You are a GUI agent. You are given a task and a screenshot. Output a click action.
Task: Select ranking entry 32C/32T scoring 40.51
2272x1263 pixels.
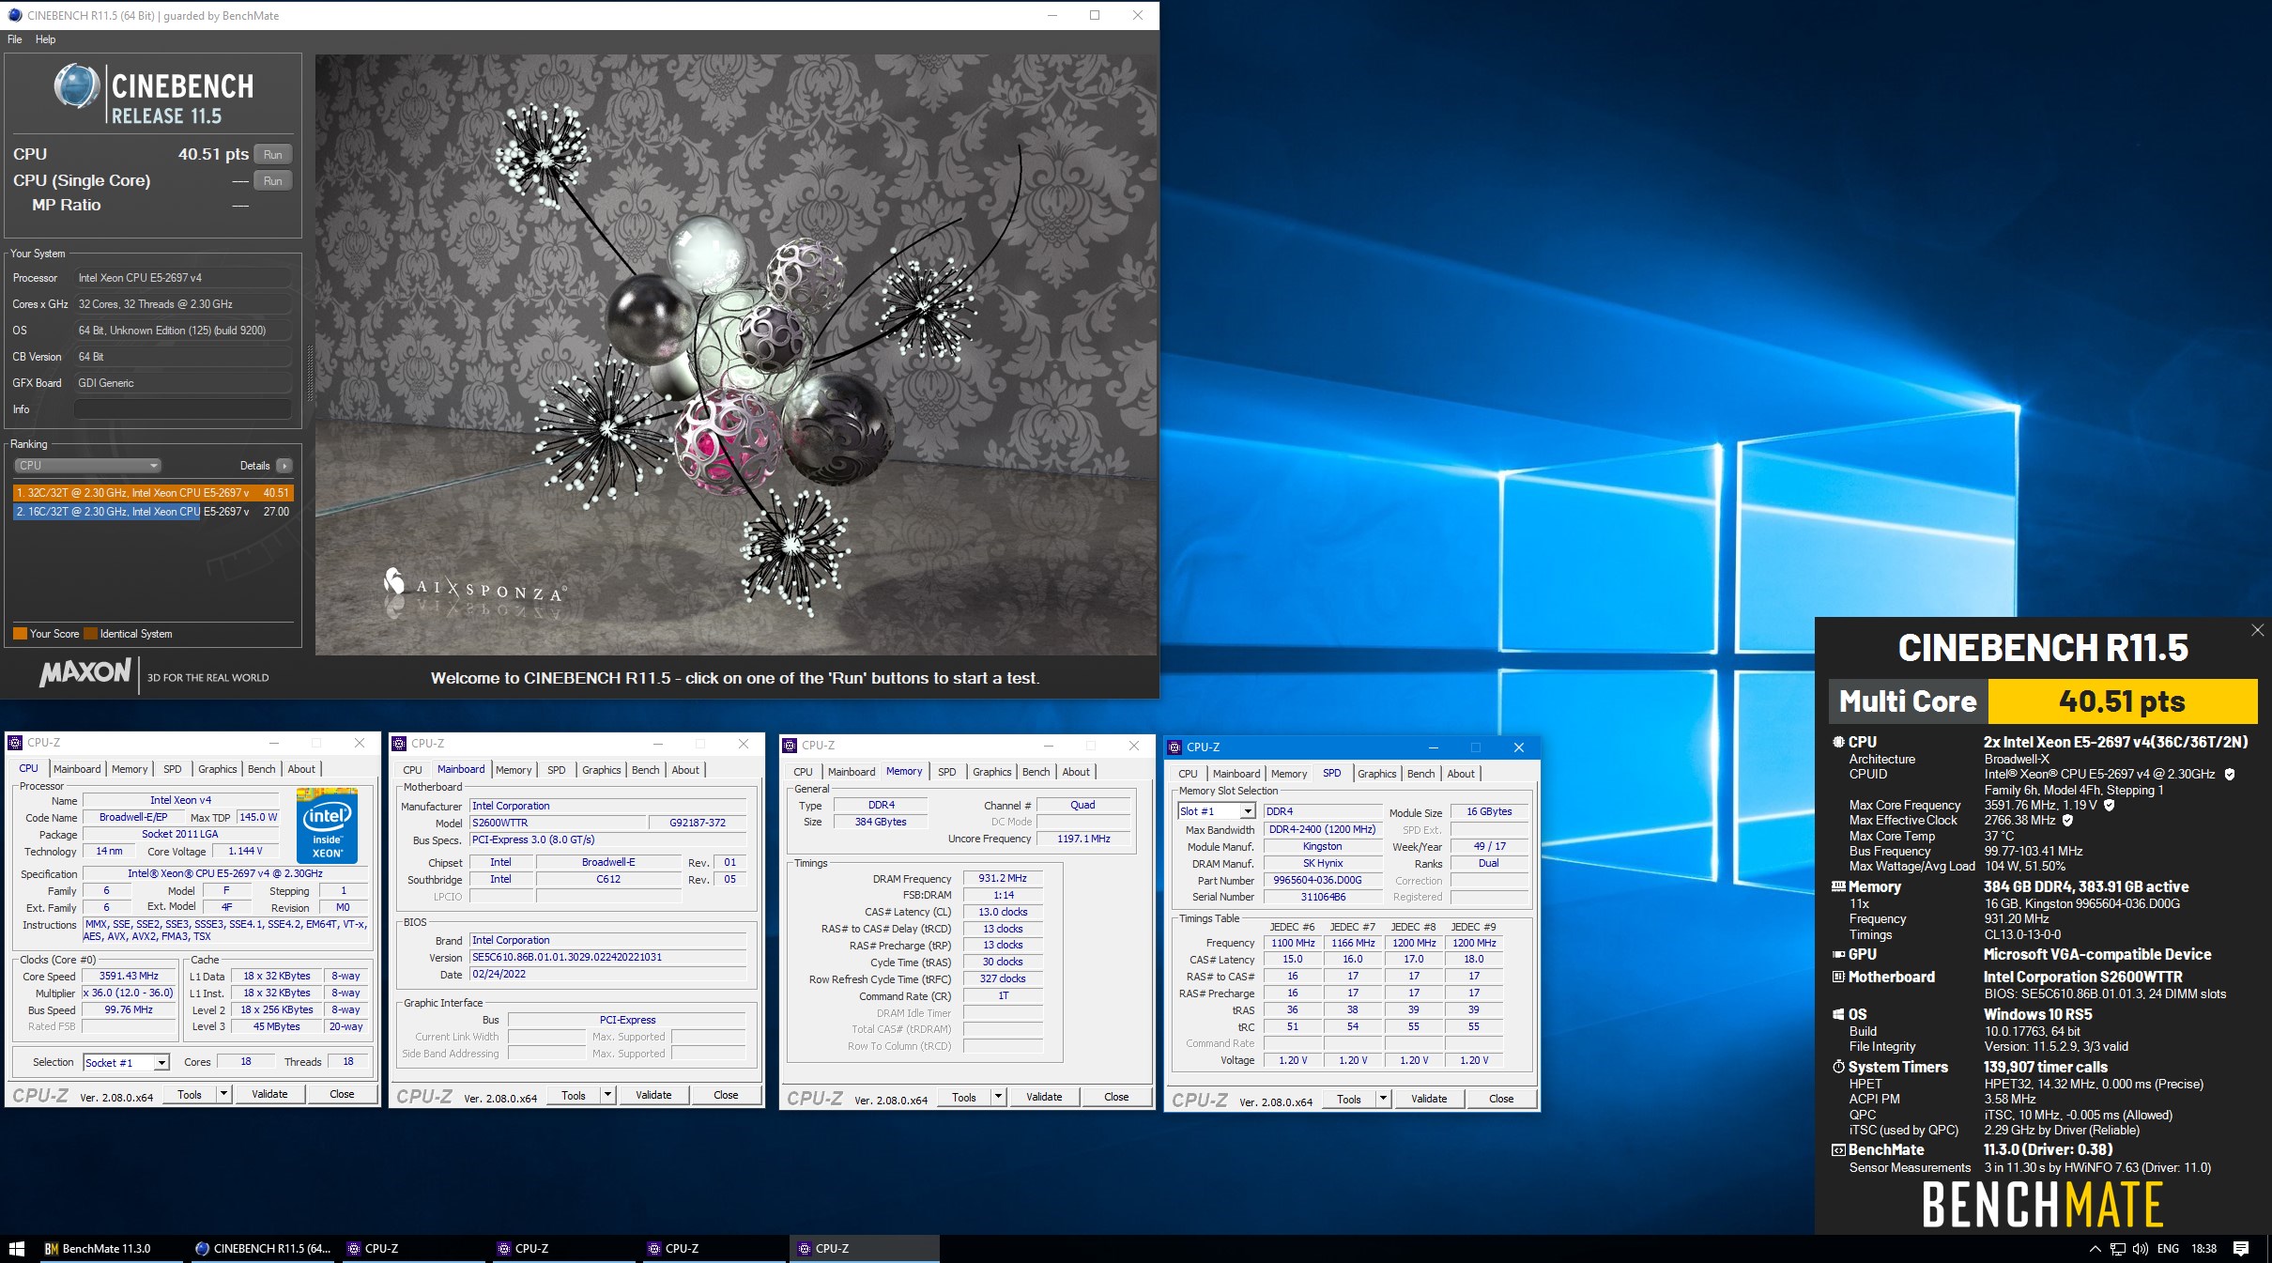[x=153, y=493]
